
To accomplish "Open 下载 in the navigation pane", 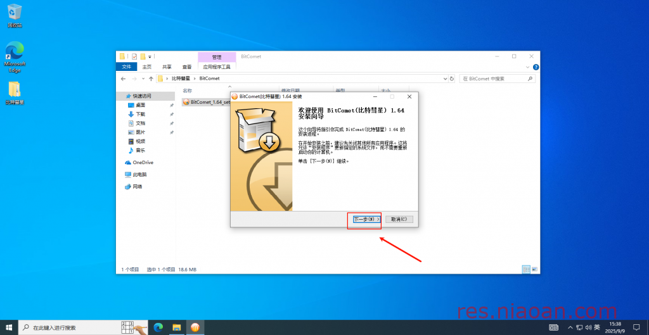I will coord(140,114).
